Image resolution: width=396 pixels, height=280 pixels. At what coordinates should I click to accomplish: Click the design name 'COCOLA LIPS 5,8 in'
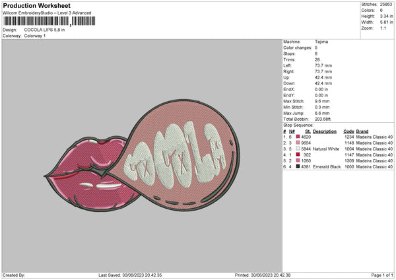click(x=44, y=30)
